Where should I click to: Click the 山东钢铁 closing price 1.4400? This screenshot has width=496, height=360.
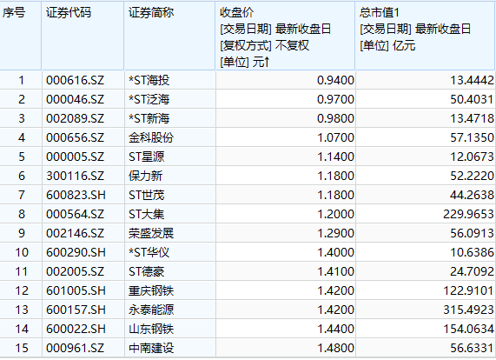pos(335,329)
